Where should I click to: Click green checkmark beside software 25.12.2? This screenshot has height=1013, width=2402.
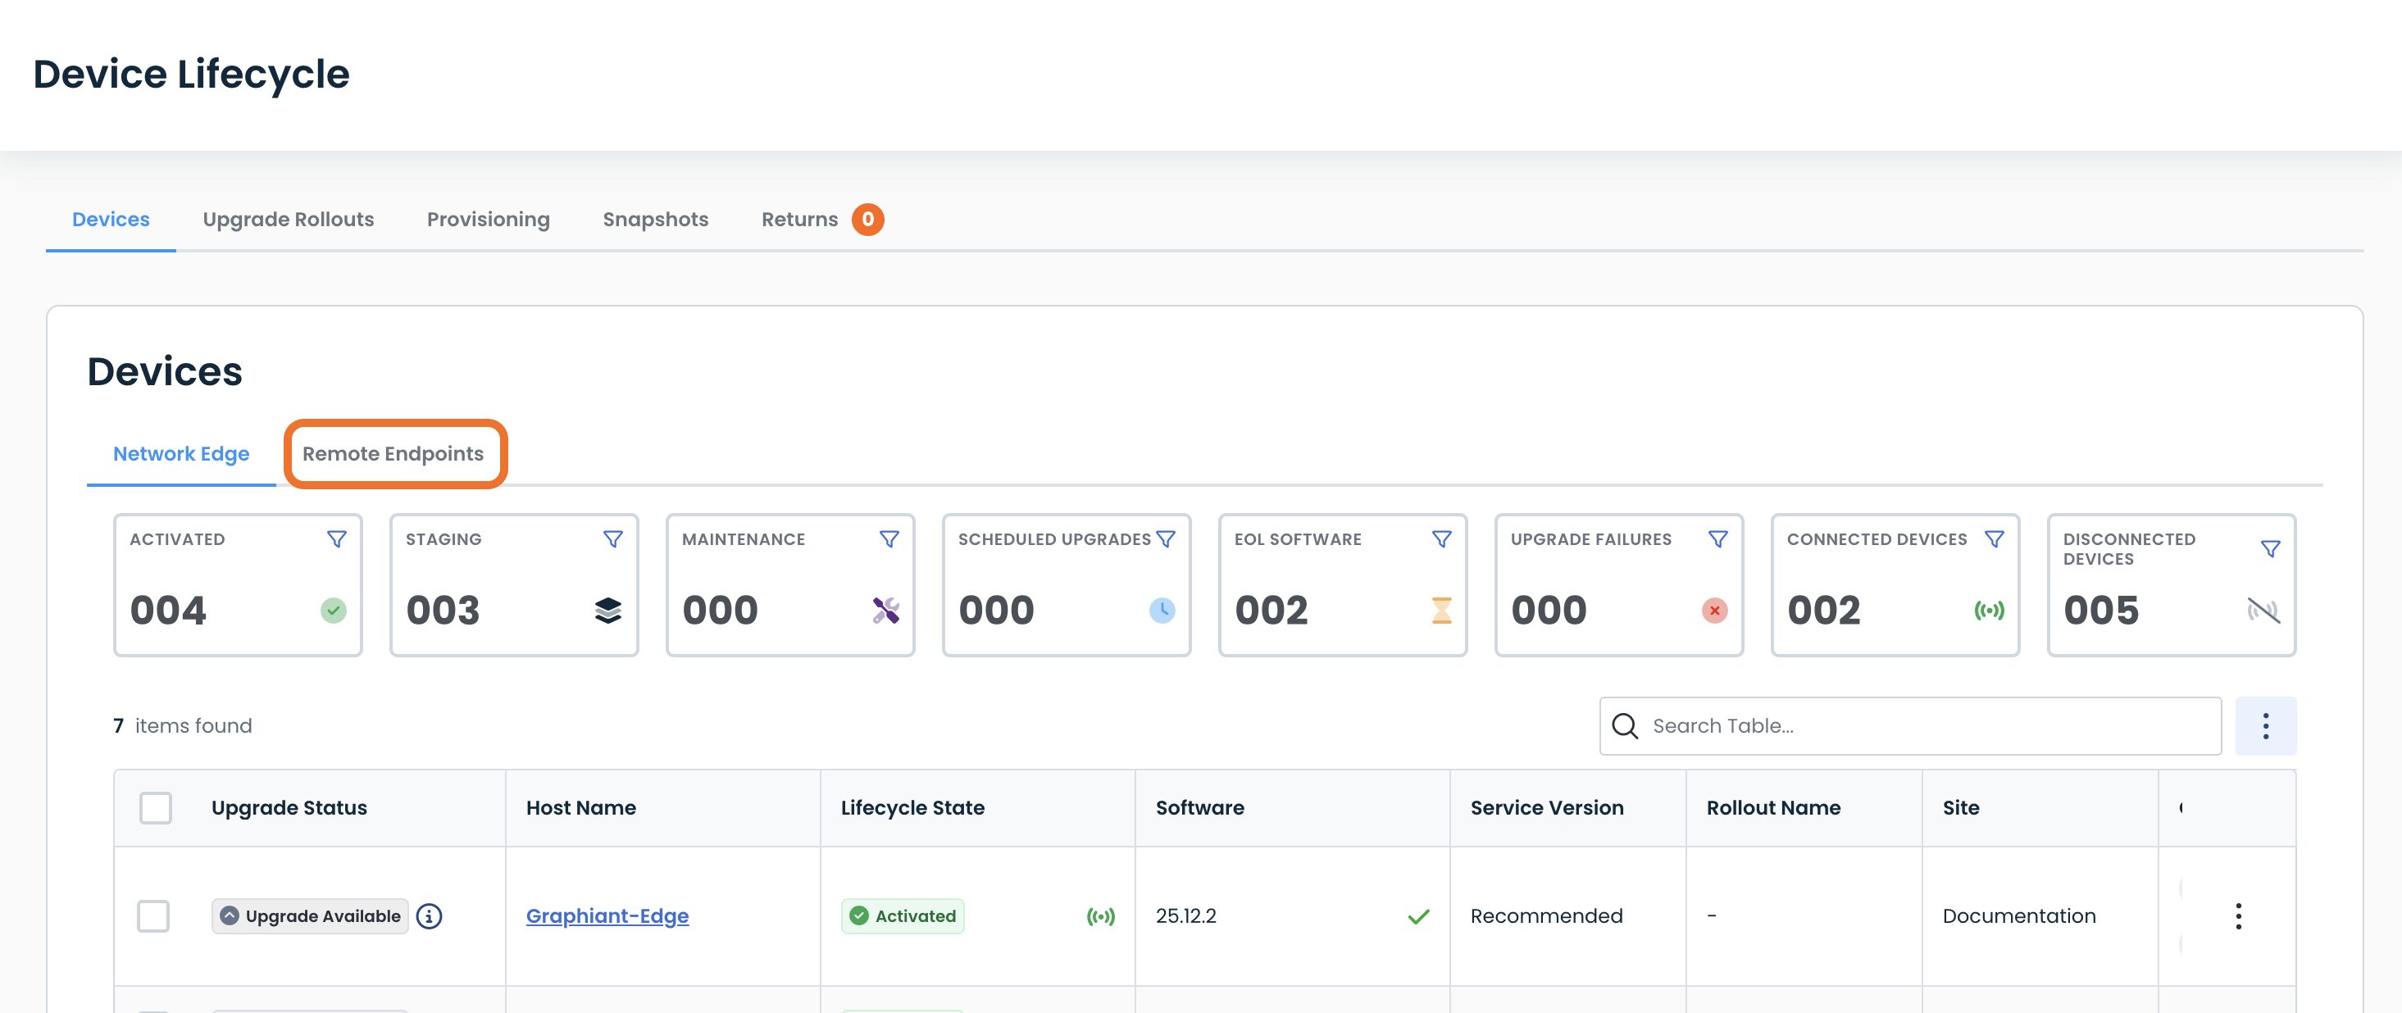pos(1418,917)
